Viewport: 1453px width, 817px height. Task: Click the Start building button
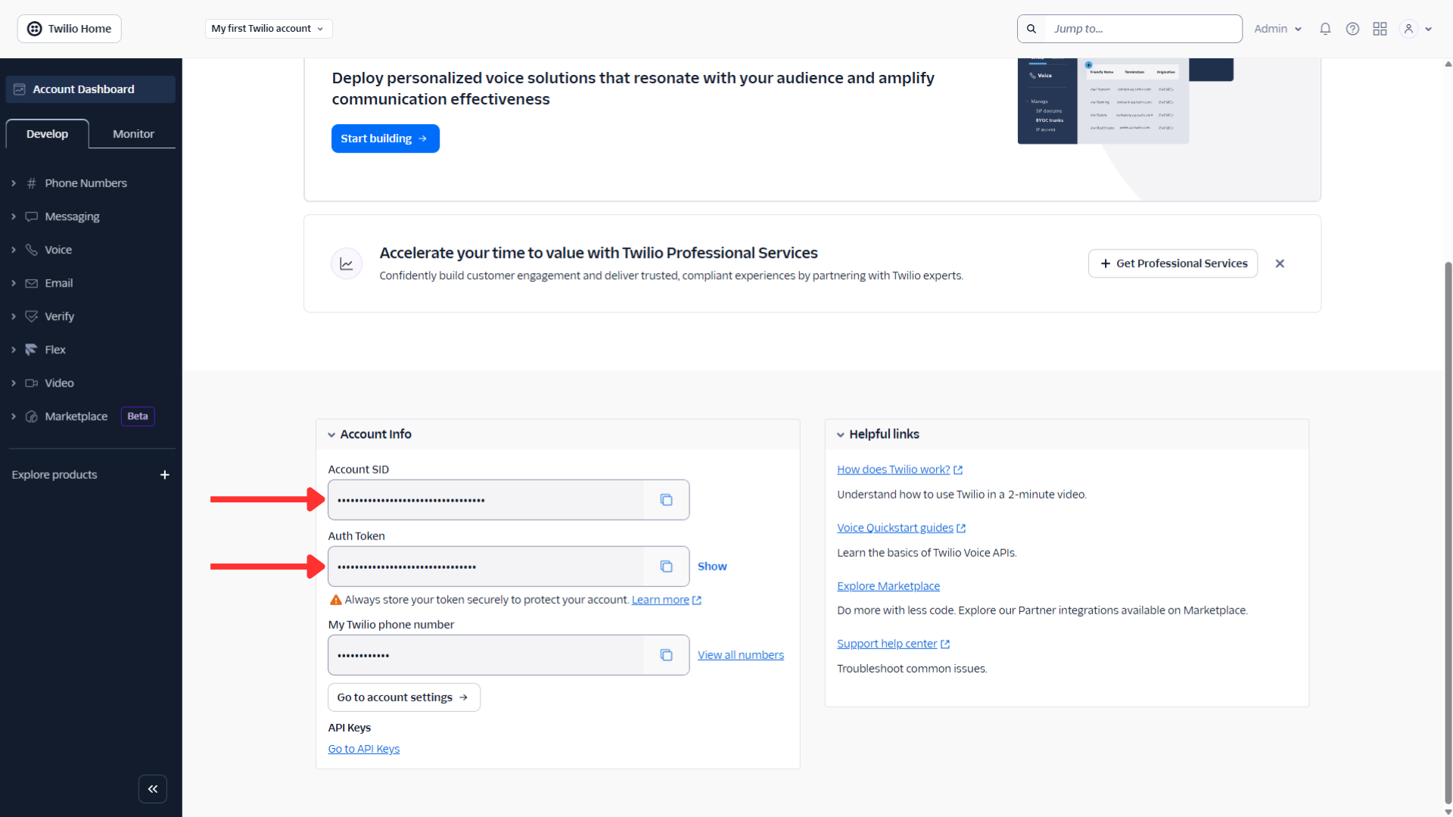coord(385,138)
